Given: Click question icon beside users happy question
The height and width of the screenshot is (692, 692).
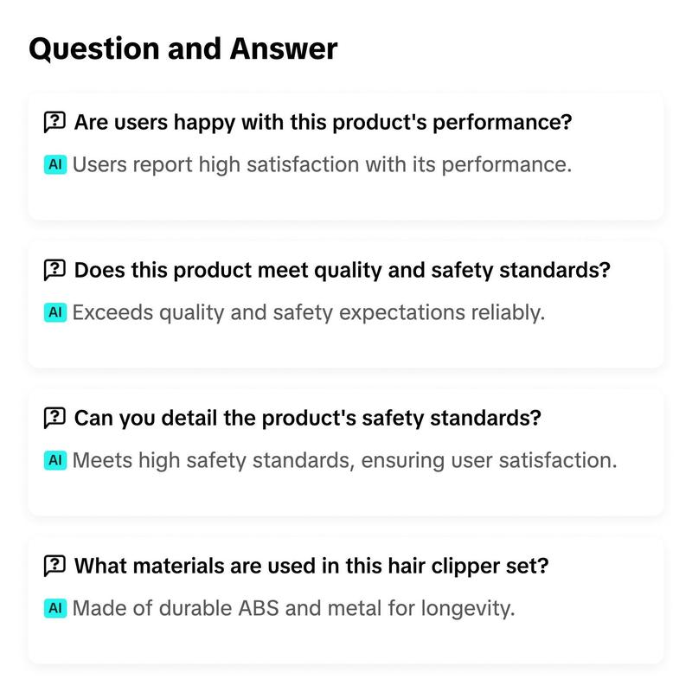Looking at the screenshot, I should pyautogui.click(x=54, y=122).
